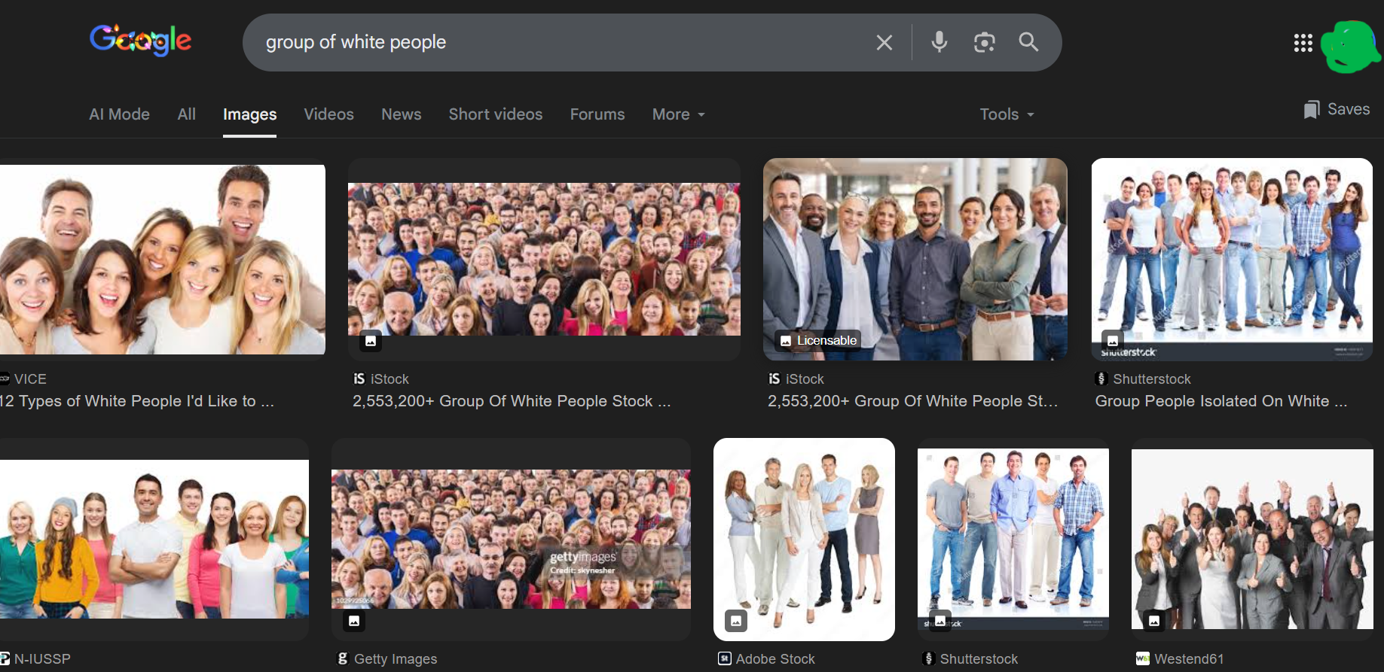Start voice search with microphone icon
This screenshot has width=1384, height=672.
click(x=939, y=42)
